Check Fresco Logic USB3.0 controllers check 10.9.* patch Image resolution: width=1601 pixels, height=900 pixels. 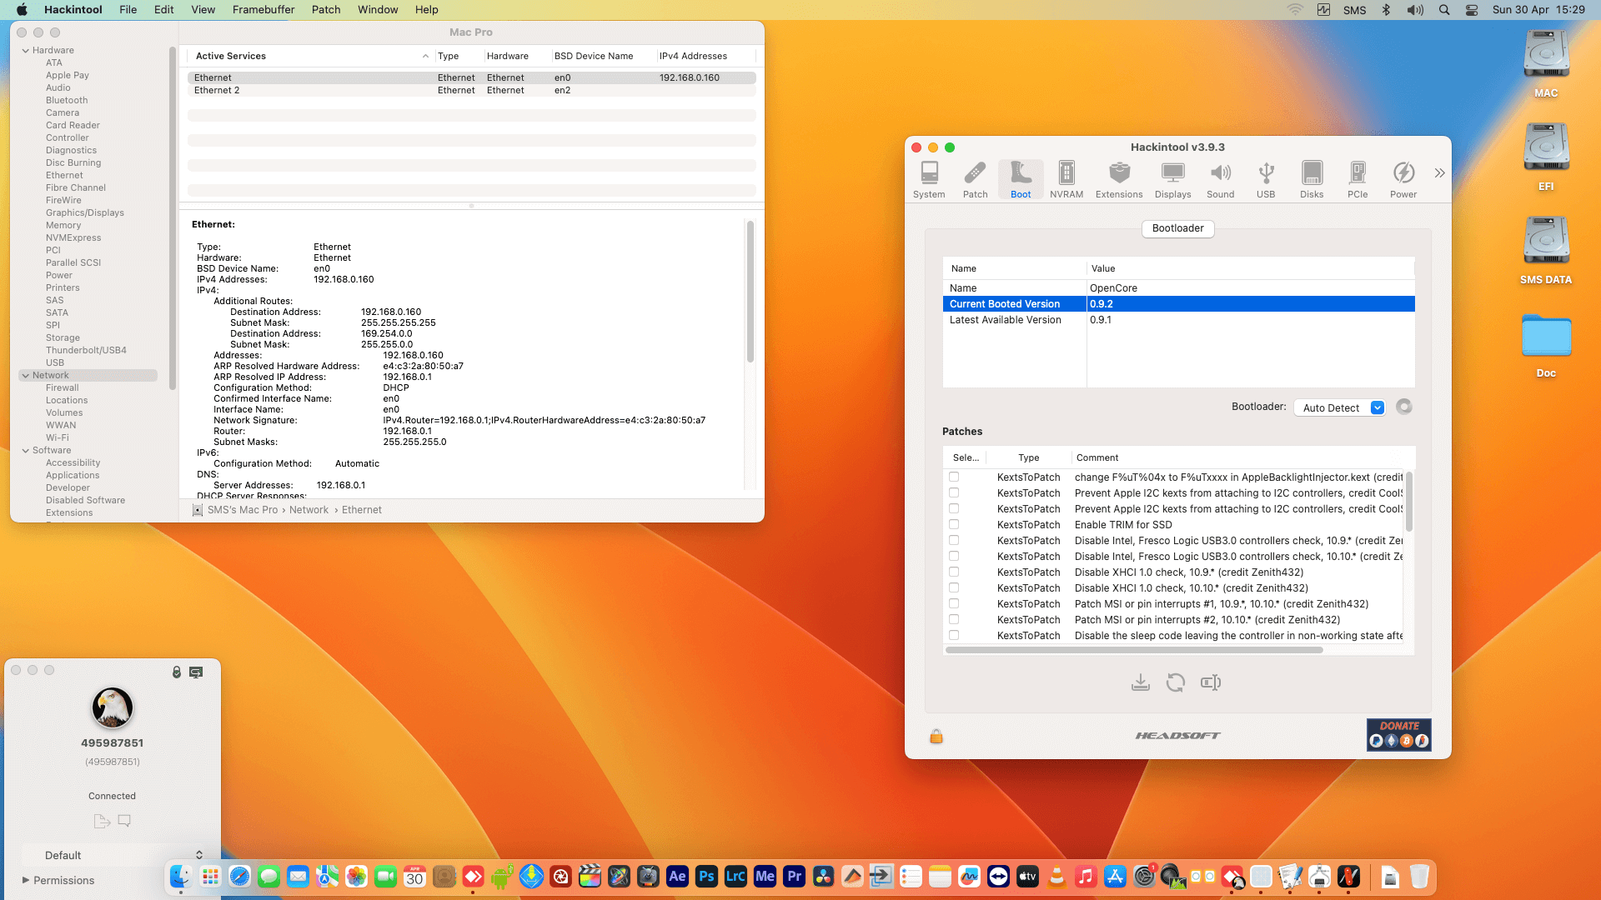[954, 541]
